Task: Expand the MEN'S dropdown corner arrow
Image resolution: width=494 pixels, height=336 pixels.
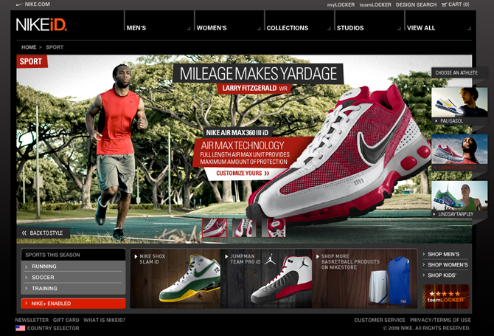Action: 189,29
